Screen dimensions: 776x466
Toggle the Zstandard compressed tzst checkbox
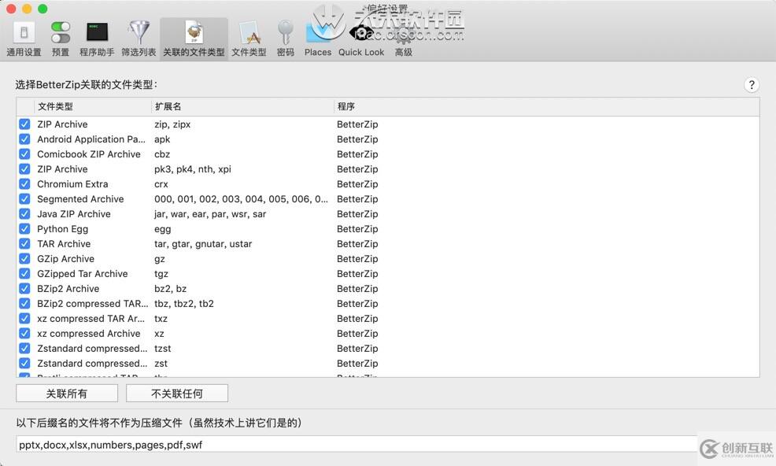click(24, 348)
